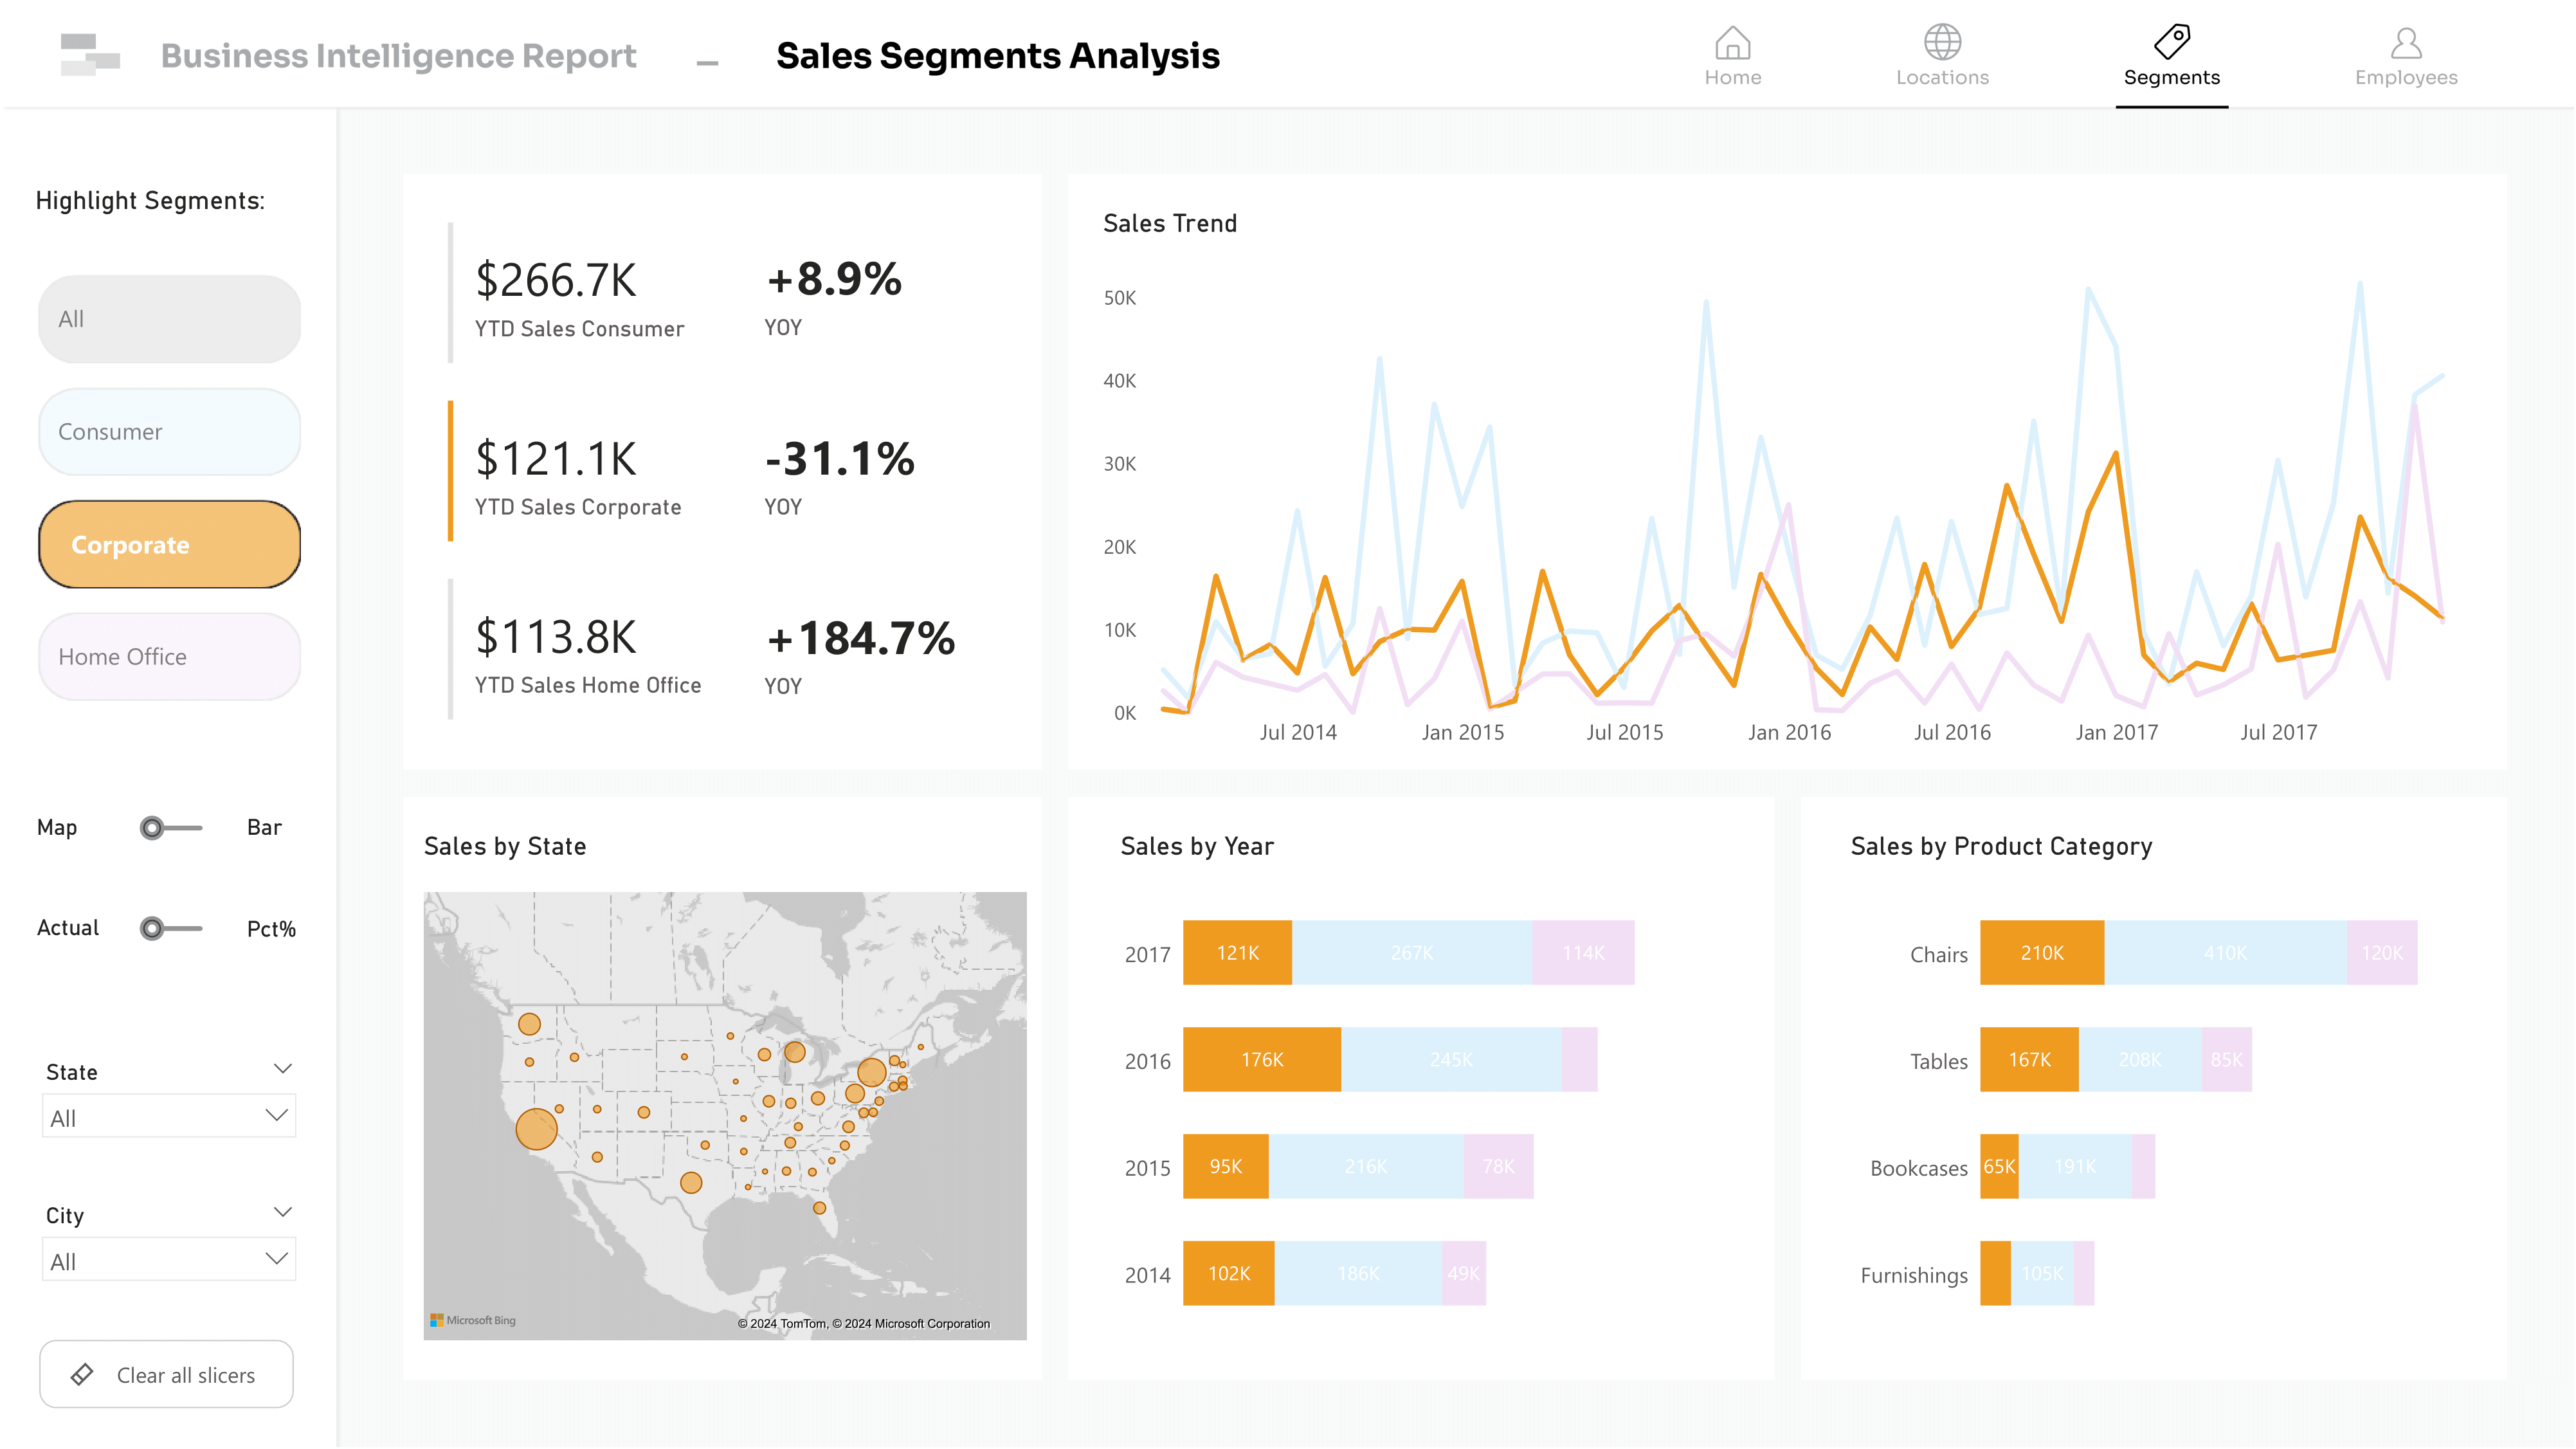The image size is (2576, 1449).
Task: Click the eraser icon on Clear all slicers
Action: point(82,1374)
